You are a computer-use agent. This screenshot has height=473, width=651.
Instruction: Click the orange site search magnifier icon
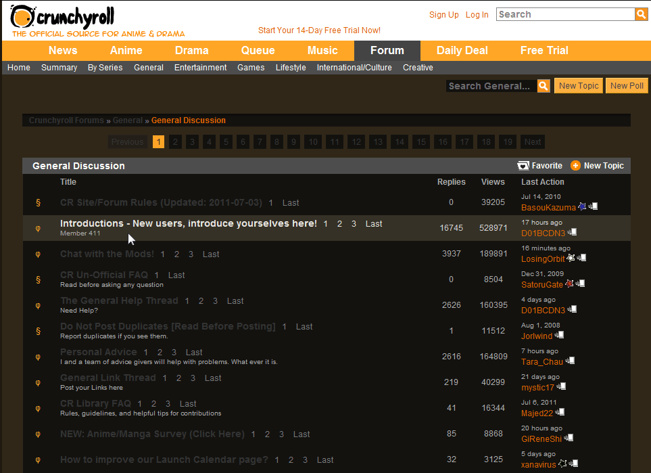tap(641, 14)
